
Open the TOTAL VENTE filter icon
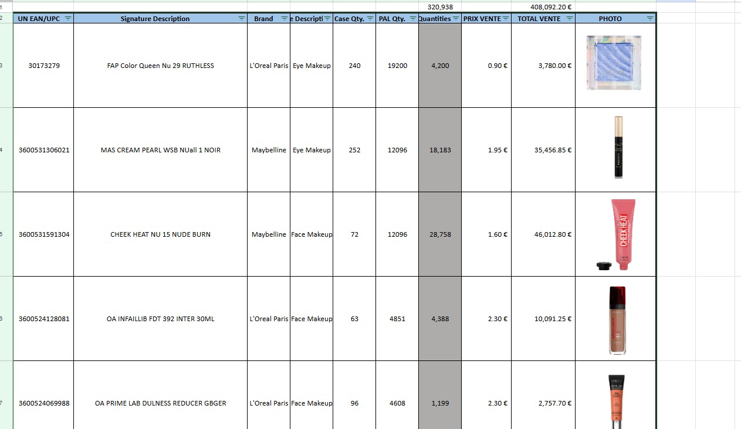[x=569, y=19]
